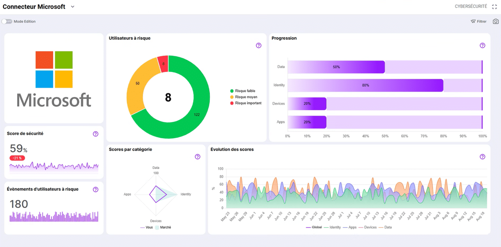Click the red -21 % badge
This screenshot has width=501, height=247.
point(17,158)
